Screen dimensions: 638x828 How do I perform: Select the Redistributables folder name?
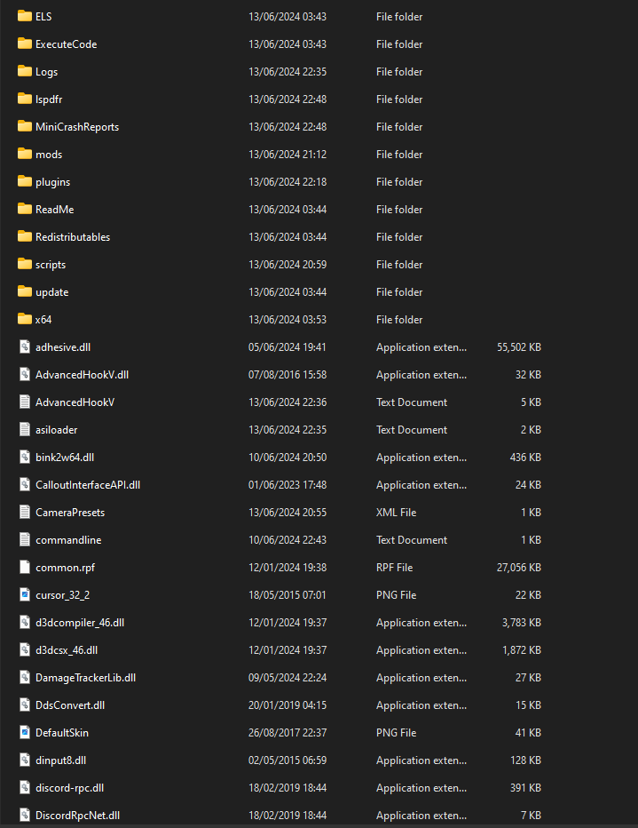73,237
